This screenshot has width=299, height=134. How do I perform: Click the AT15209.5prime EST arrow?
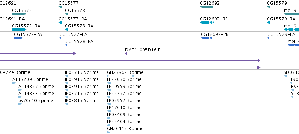[x=14, y=83]
